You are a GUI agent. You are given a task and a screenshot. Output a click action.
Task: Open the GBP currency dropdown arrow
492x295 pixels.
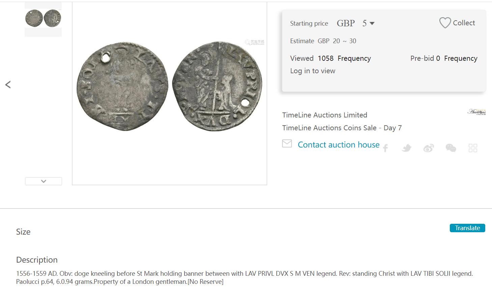coord(372,23)
